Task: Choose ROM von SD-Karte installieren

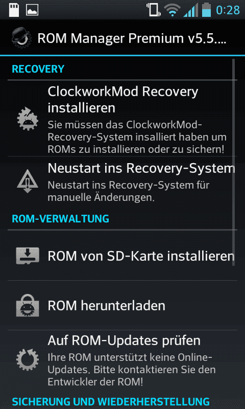Action: (x=122, y=256)
